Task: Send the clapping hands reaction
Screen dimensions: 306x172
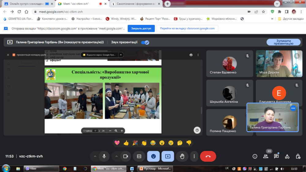Action: click(x=144, y=143)
